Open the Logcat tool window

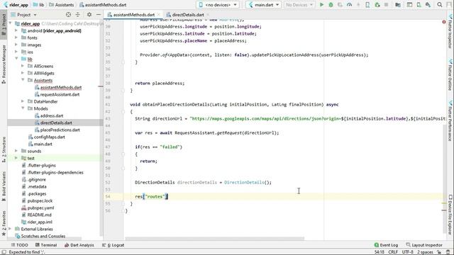113,245
